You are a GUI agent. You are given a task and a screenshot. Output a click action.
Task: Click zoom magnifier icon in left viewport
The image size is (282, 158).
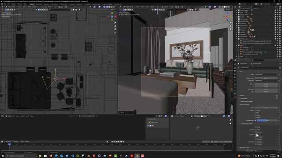(x=115, y=23)
